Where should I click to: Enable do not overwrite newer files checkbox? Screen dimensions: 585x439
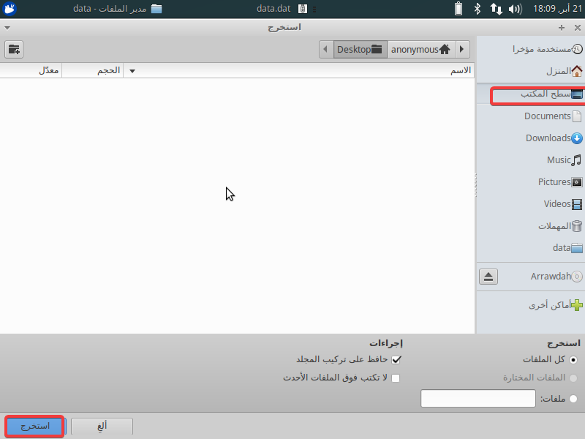(x=396, y=378)
